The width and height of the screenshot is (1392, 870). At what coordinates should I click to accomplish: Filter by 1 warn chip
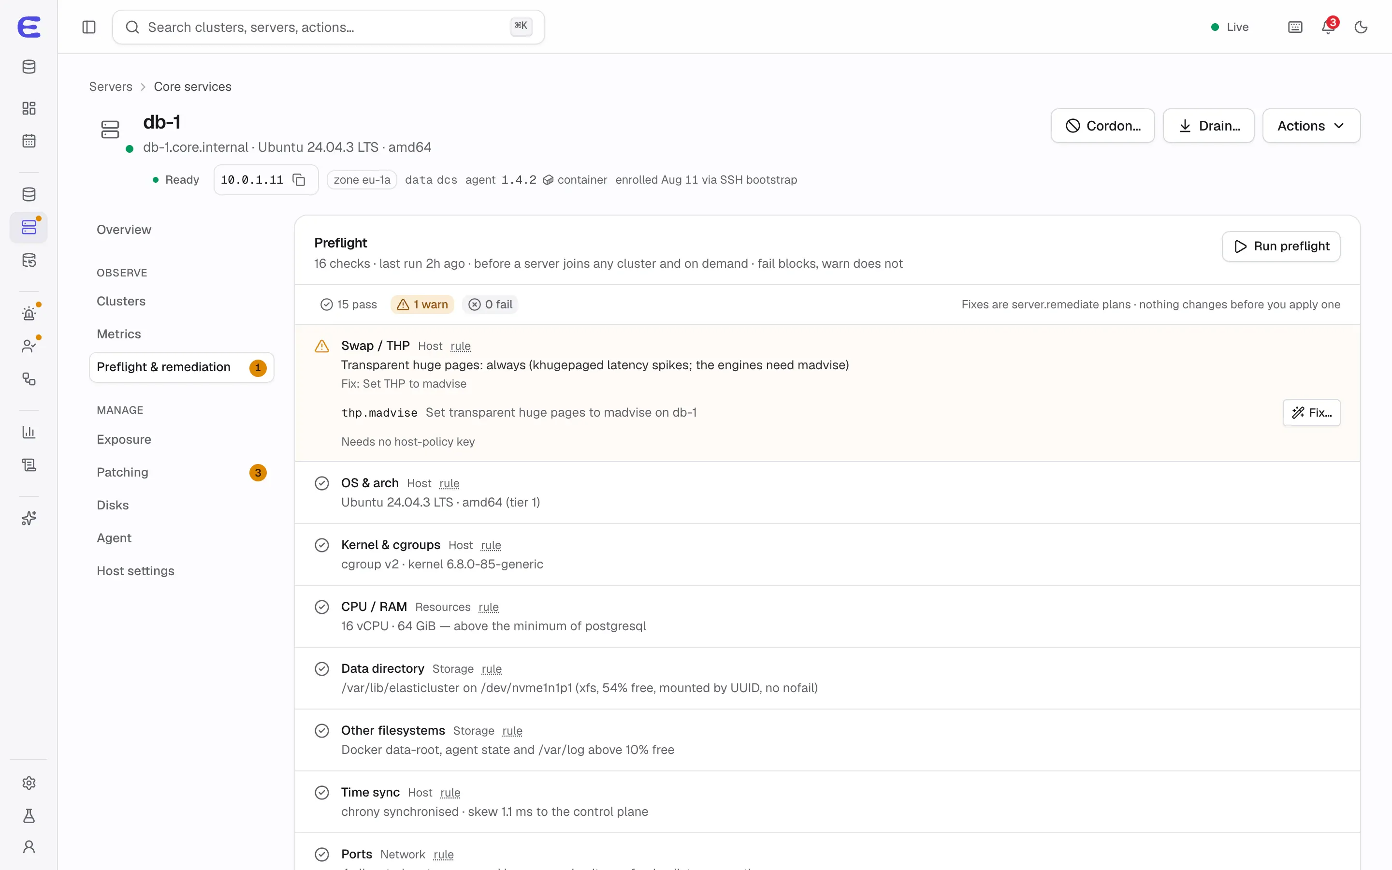pyautogui.click(x=422, y=304)
